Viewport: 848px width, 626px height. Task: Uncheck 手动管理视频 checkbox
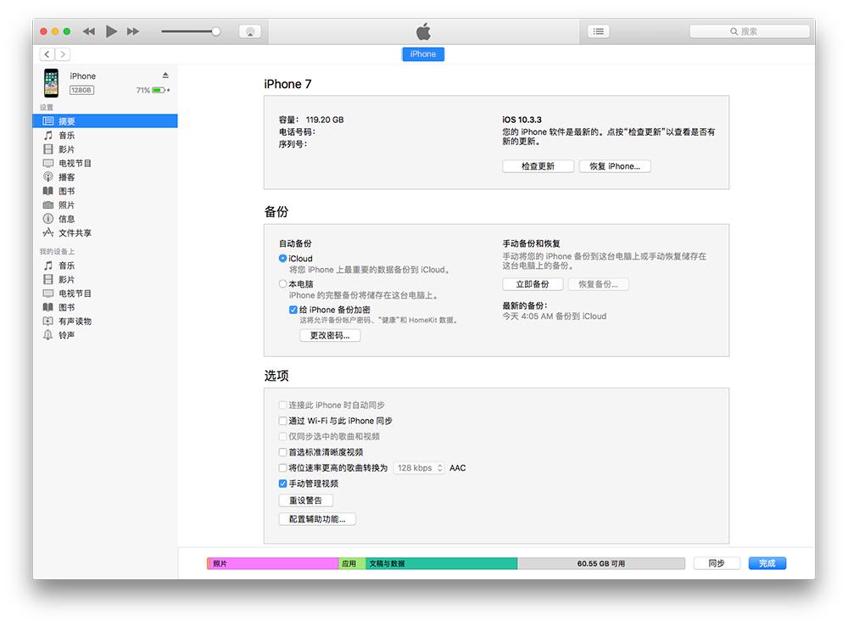[282, 483]
